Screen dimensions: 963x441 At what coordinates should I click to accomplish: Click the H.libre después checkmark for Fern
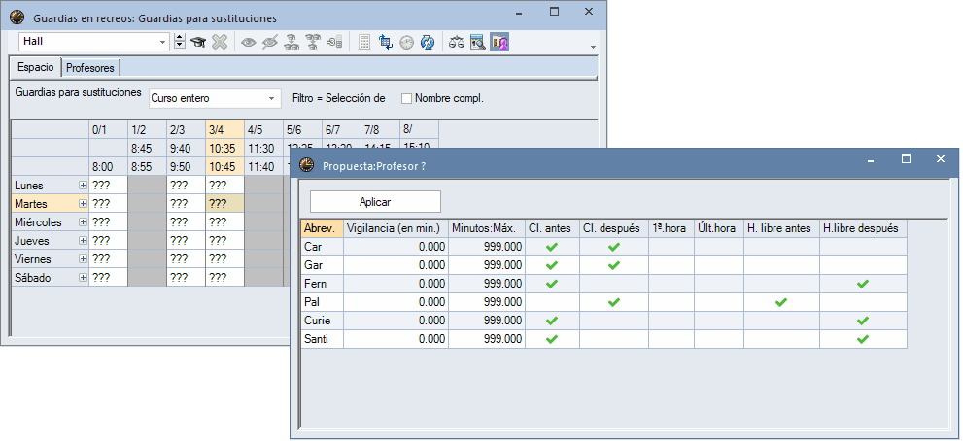tap(863, 284)
